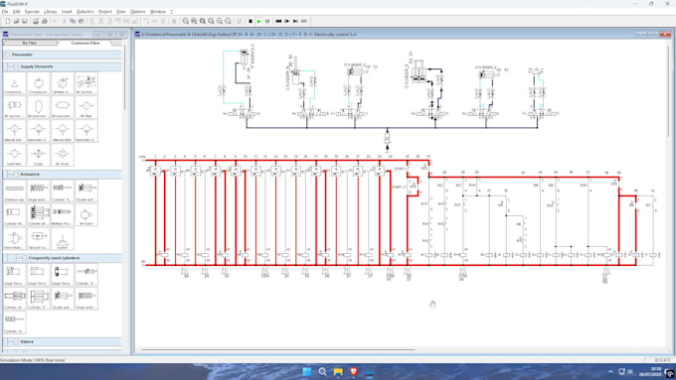The height and width of the screenshot is (380, 676).
Task: Open Brave browser from the taskbar
Action: point(353,371)
